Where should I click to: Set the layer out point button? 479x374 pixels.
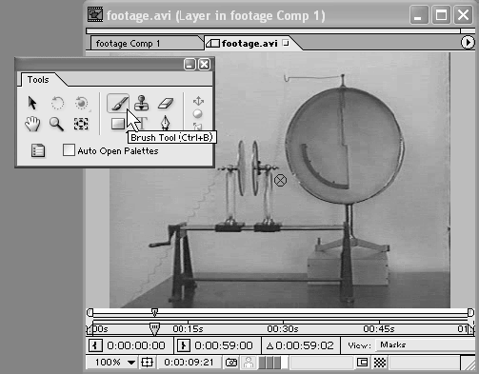184,345
